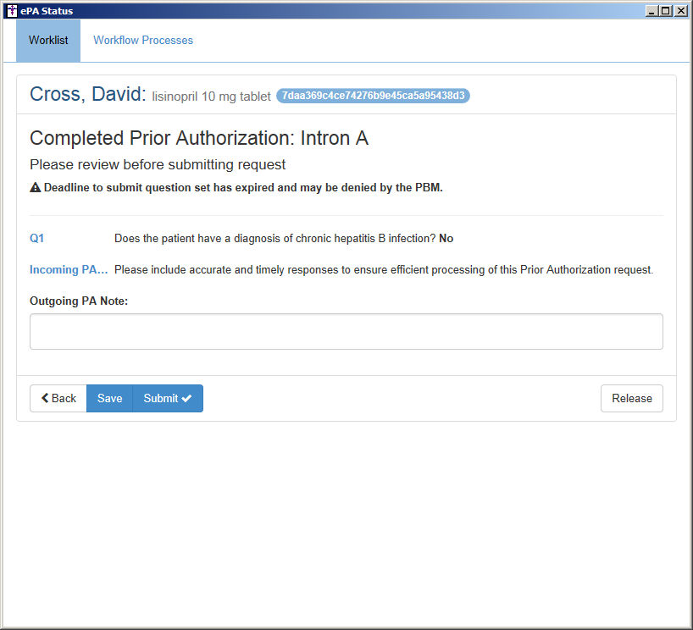The height and width of the screenshot is (630, 693).
Task: Click the ePA Status app icon in title bar
Action: tap(11, 11)
